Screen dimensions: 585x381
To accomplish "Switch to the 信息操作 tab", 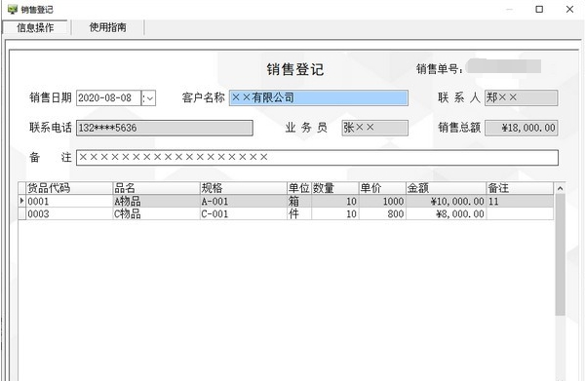I will [x=35, y=27].
